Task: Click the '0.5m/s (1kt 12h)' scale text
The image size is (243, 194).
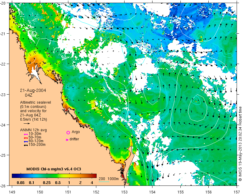Action: pos(33,119)
